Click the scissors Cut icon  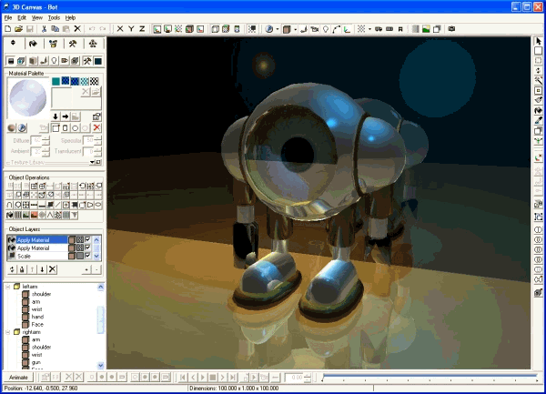coord(44,29)
